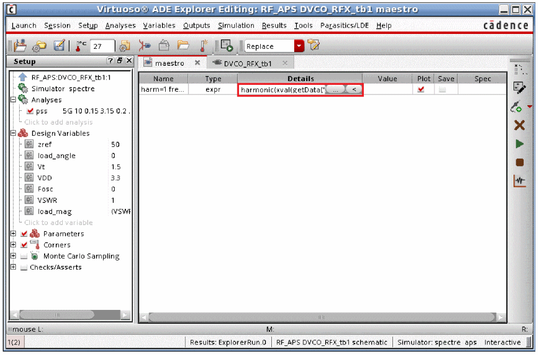Click the gears and folder toolbar icon
Viewport: 538px width, 355px height.
click(x=39, y=46)
